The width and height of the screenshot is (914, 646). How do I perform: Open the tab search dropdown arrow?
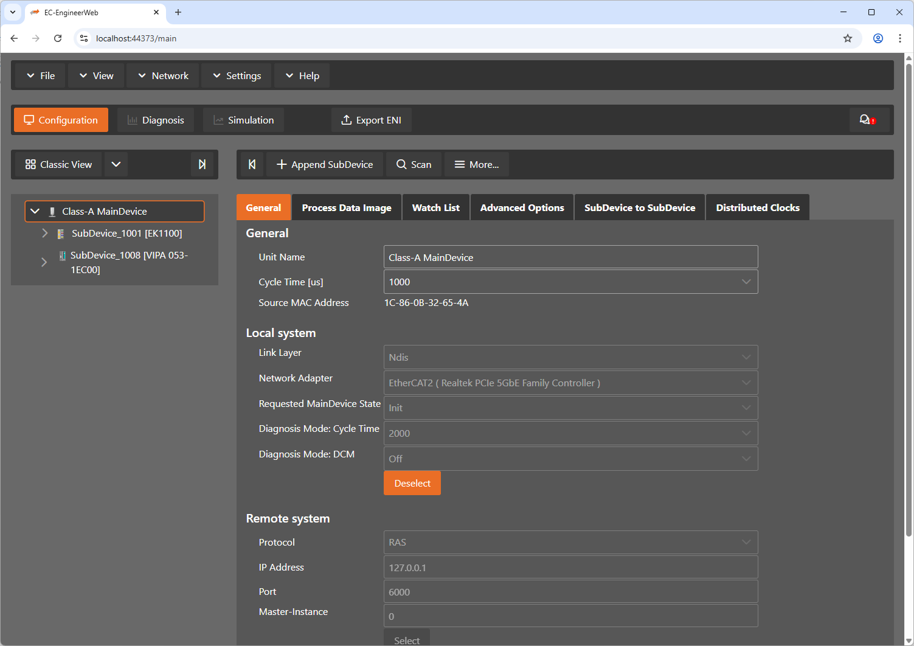click(13, 12)
